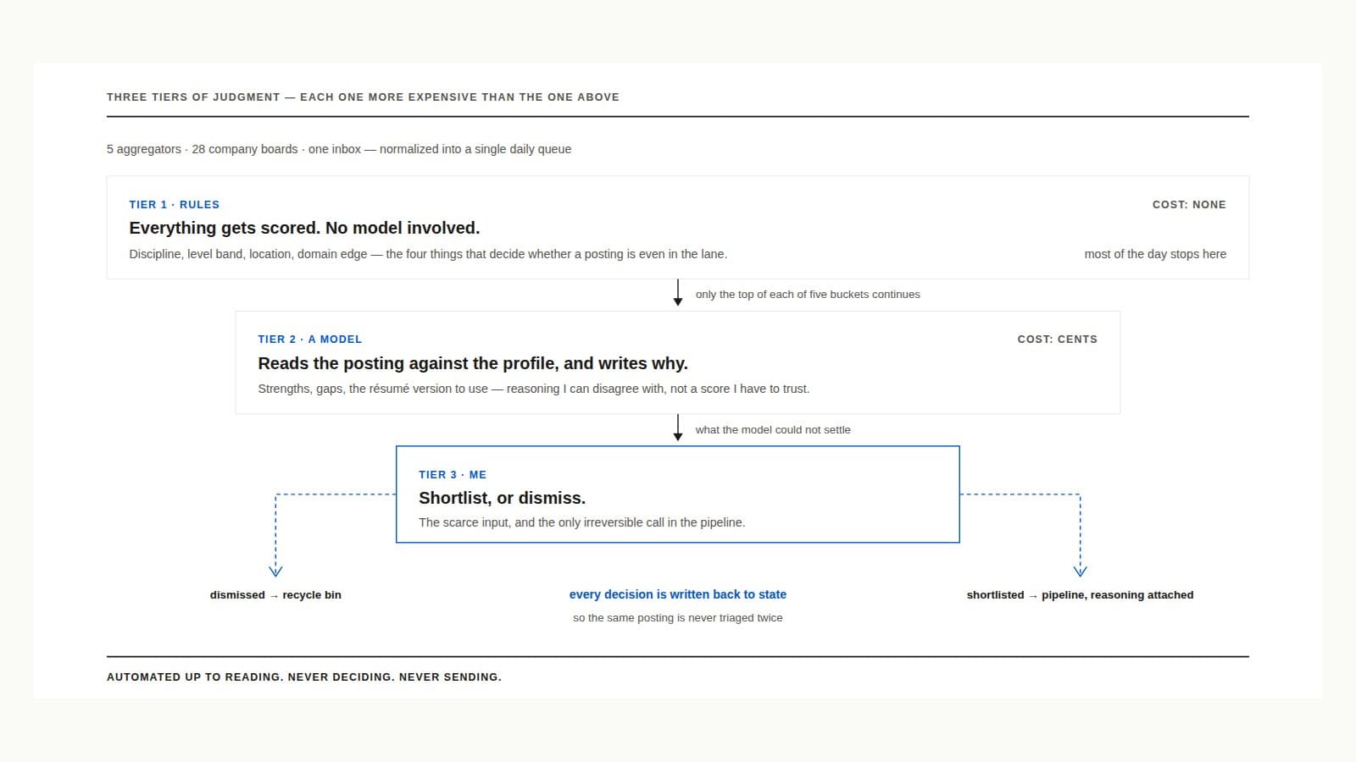The image size is (1356, 762).
Task: Click the 'Strengths, gaps, the résumé version' line
Action: click(x=534, y=389)
